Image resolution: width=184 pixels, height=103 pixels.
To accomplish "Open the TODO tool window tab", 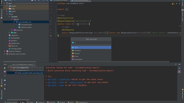I will 30,102.
